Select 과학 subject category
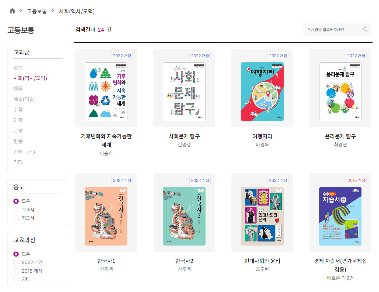Viewport: 379px width, 292px height. point(18,120)
